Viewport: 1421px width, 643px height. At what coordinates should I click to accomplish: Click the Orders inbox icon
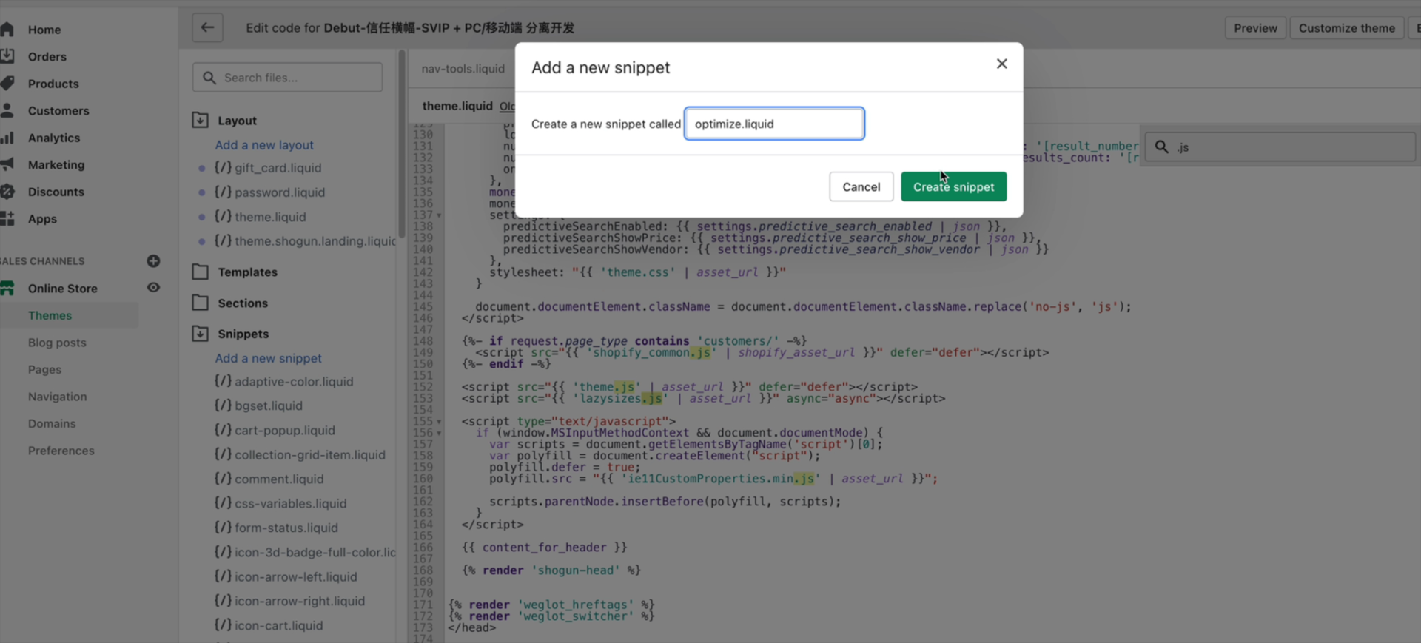click(x=7, y=56)
